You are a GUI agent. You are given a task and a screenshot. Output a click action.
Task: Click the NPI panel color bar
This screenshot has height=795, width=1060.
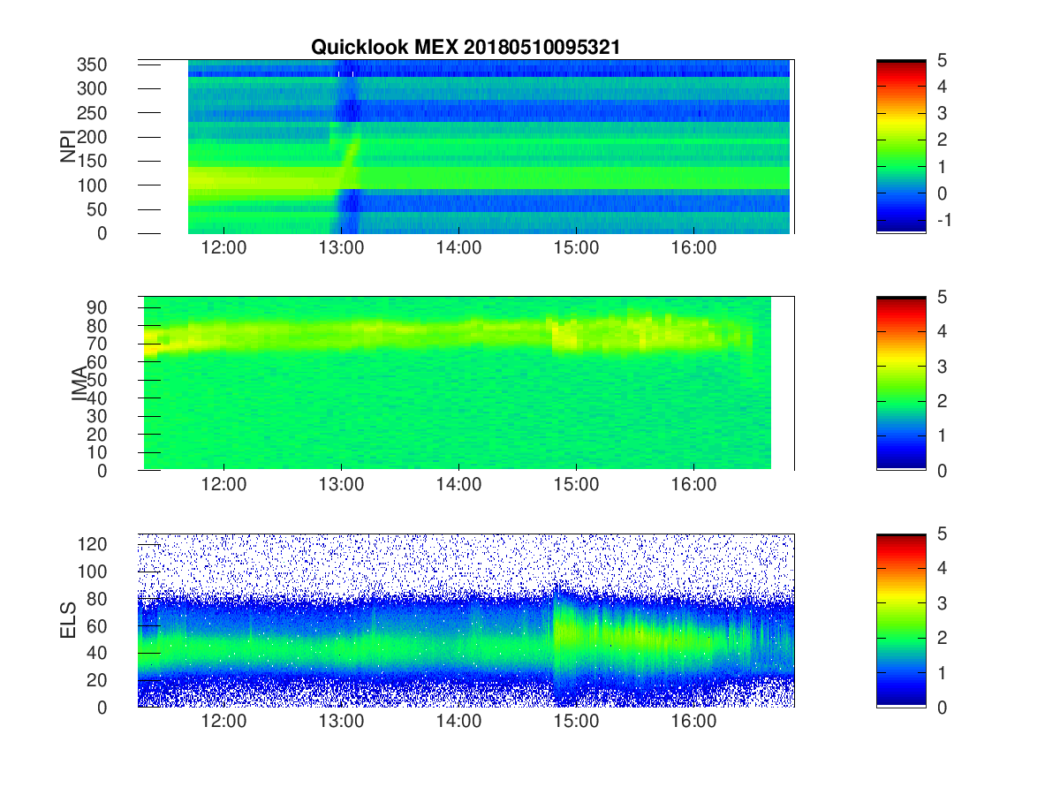901,147
